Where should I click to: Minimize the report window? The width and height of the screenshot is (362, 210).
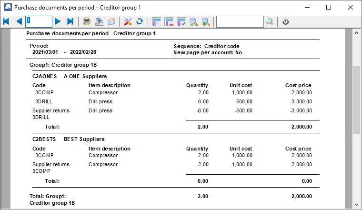307,8
